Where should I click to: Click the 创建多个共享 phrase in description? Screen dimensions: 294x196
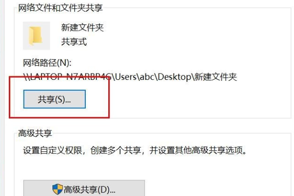116,150
